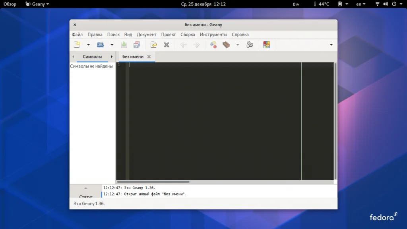Open the Сборка menu
407x229 pixels.
click(x=188, y=35)
